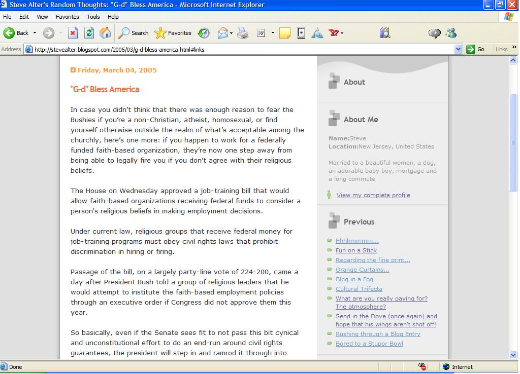Click the About Me sidebar heading
Screen dimensions: 520x374
tap(361, 120)
